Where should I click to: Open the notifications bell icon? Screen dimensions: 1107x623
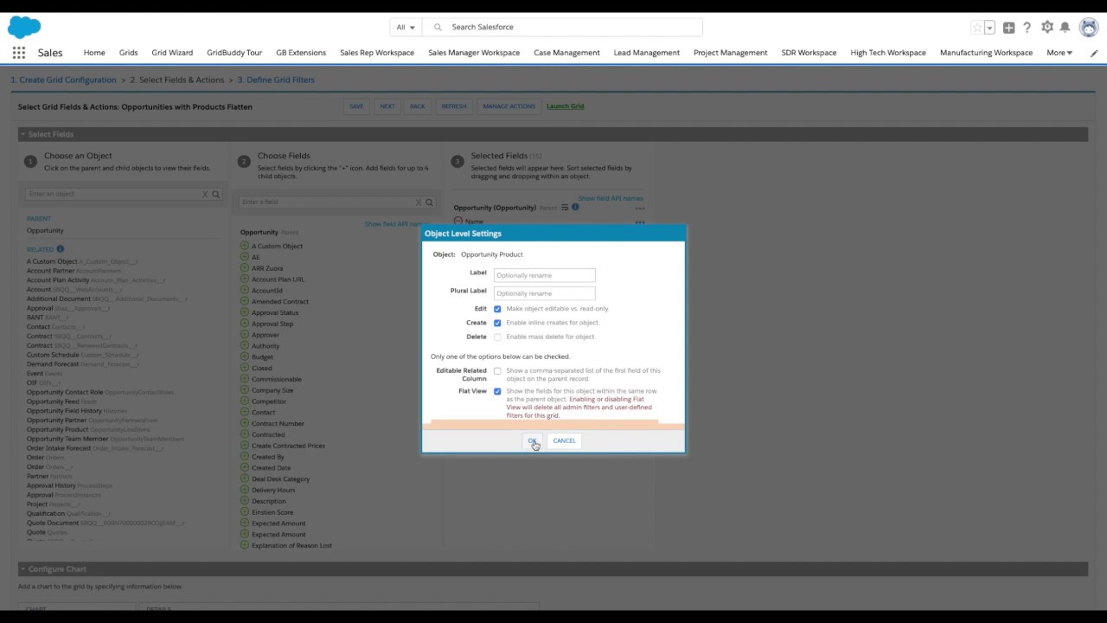pos(1065,28)
